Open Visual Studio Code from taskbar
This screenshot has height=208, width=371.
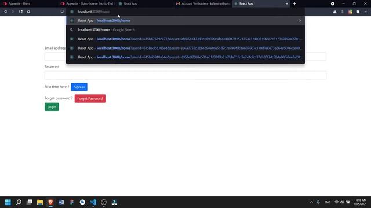pos(93,202)
